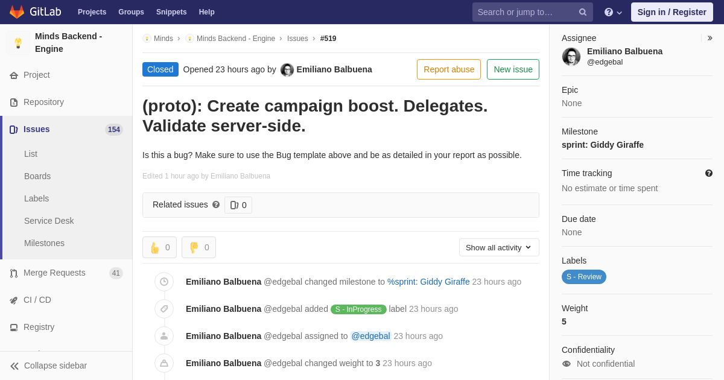Open the Registry section
This screenshot has width=724, height=380.
point(39,327)
